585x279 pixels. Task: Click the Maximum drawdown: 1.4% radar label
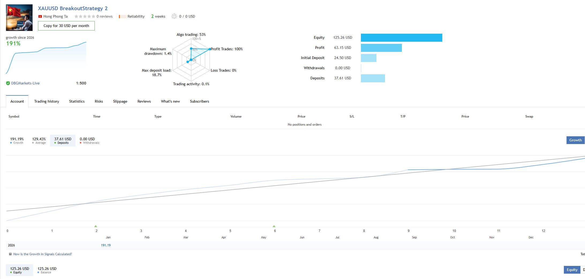tap(158, 51)
